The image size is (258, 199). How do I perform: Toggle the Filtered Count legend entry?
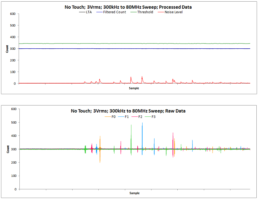click(114, 12)
